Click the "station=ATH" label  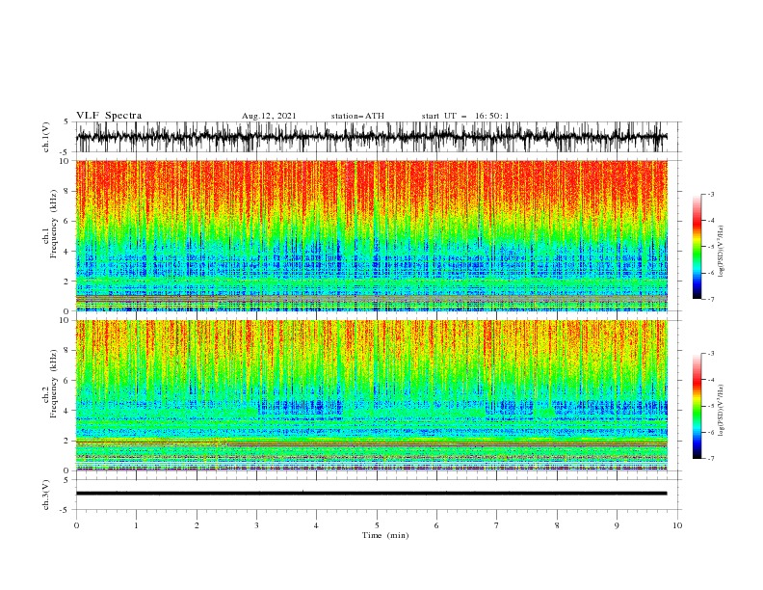click(357, 116)
